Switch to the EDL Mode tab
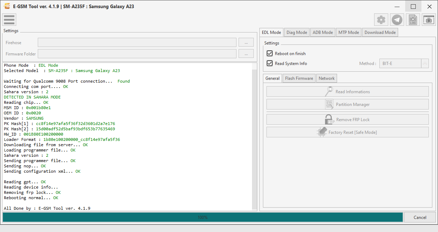The width and height of the screenshot is (438, 232). pos(271,32)
